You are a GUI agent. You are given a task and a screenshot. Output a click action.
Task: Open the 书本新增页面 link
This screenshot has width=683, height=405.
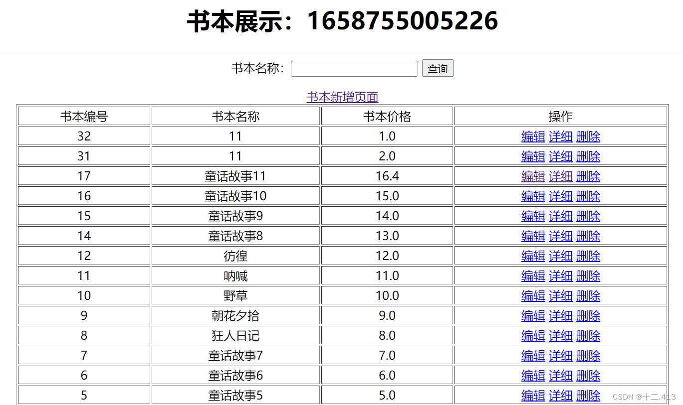[x=342, y=97]
